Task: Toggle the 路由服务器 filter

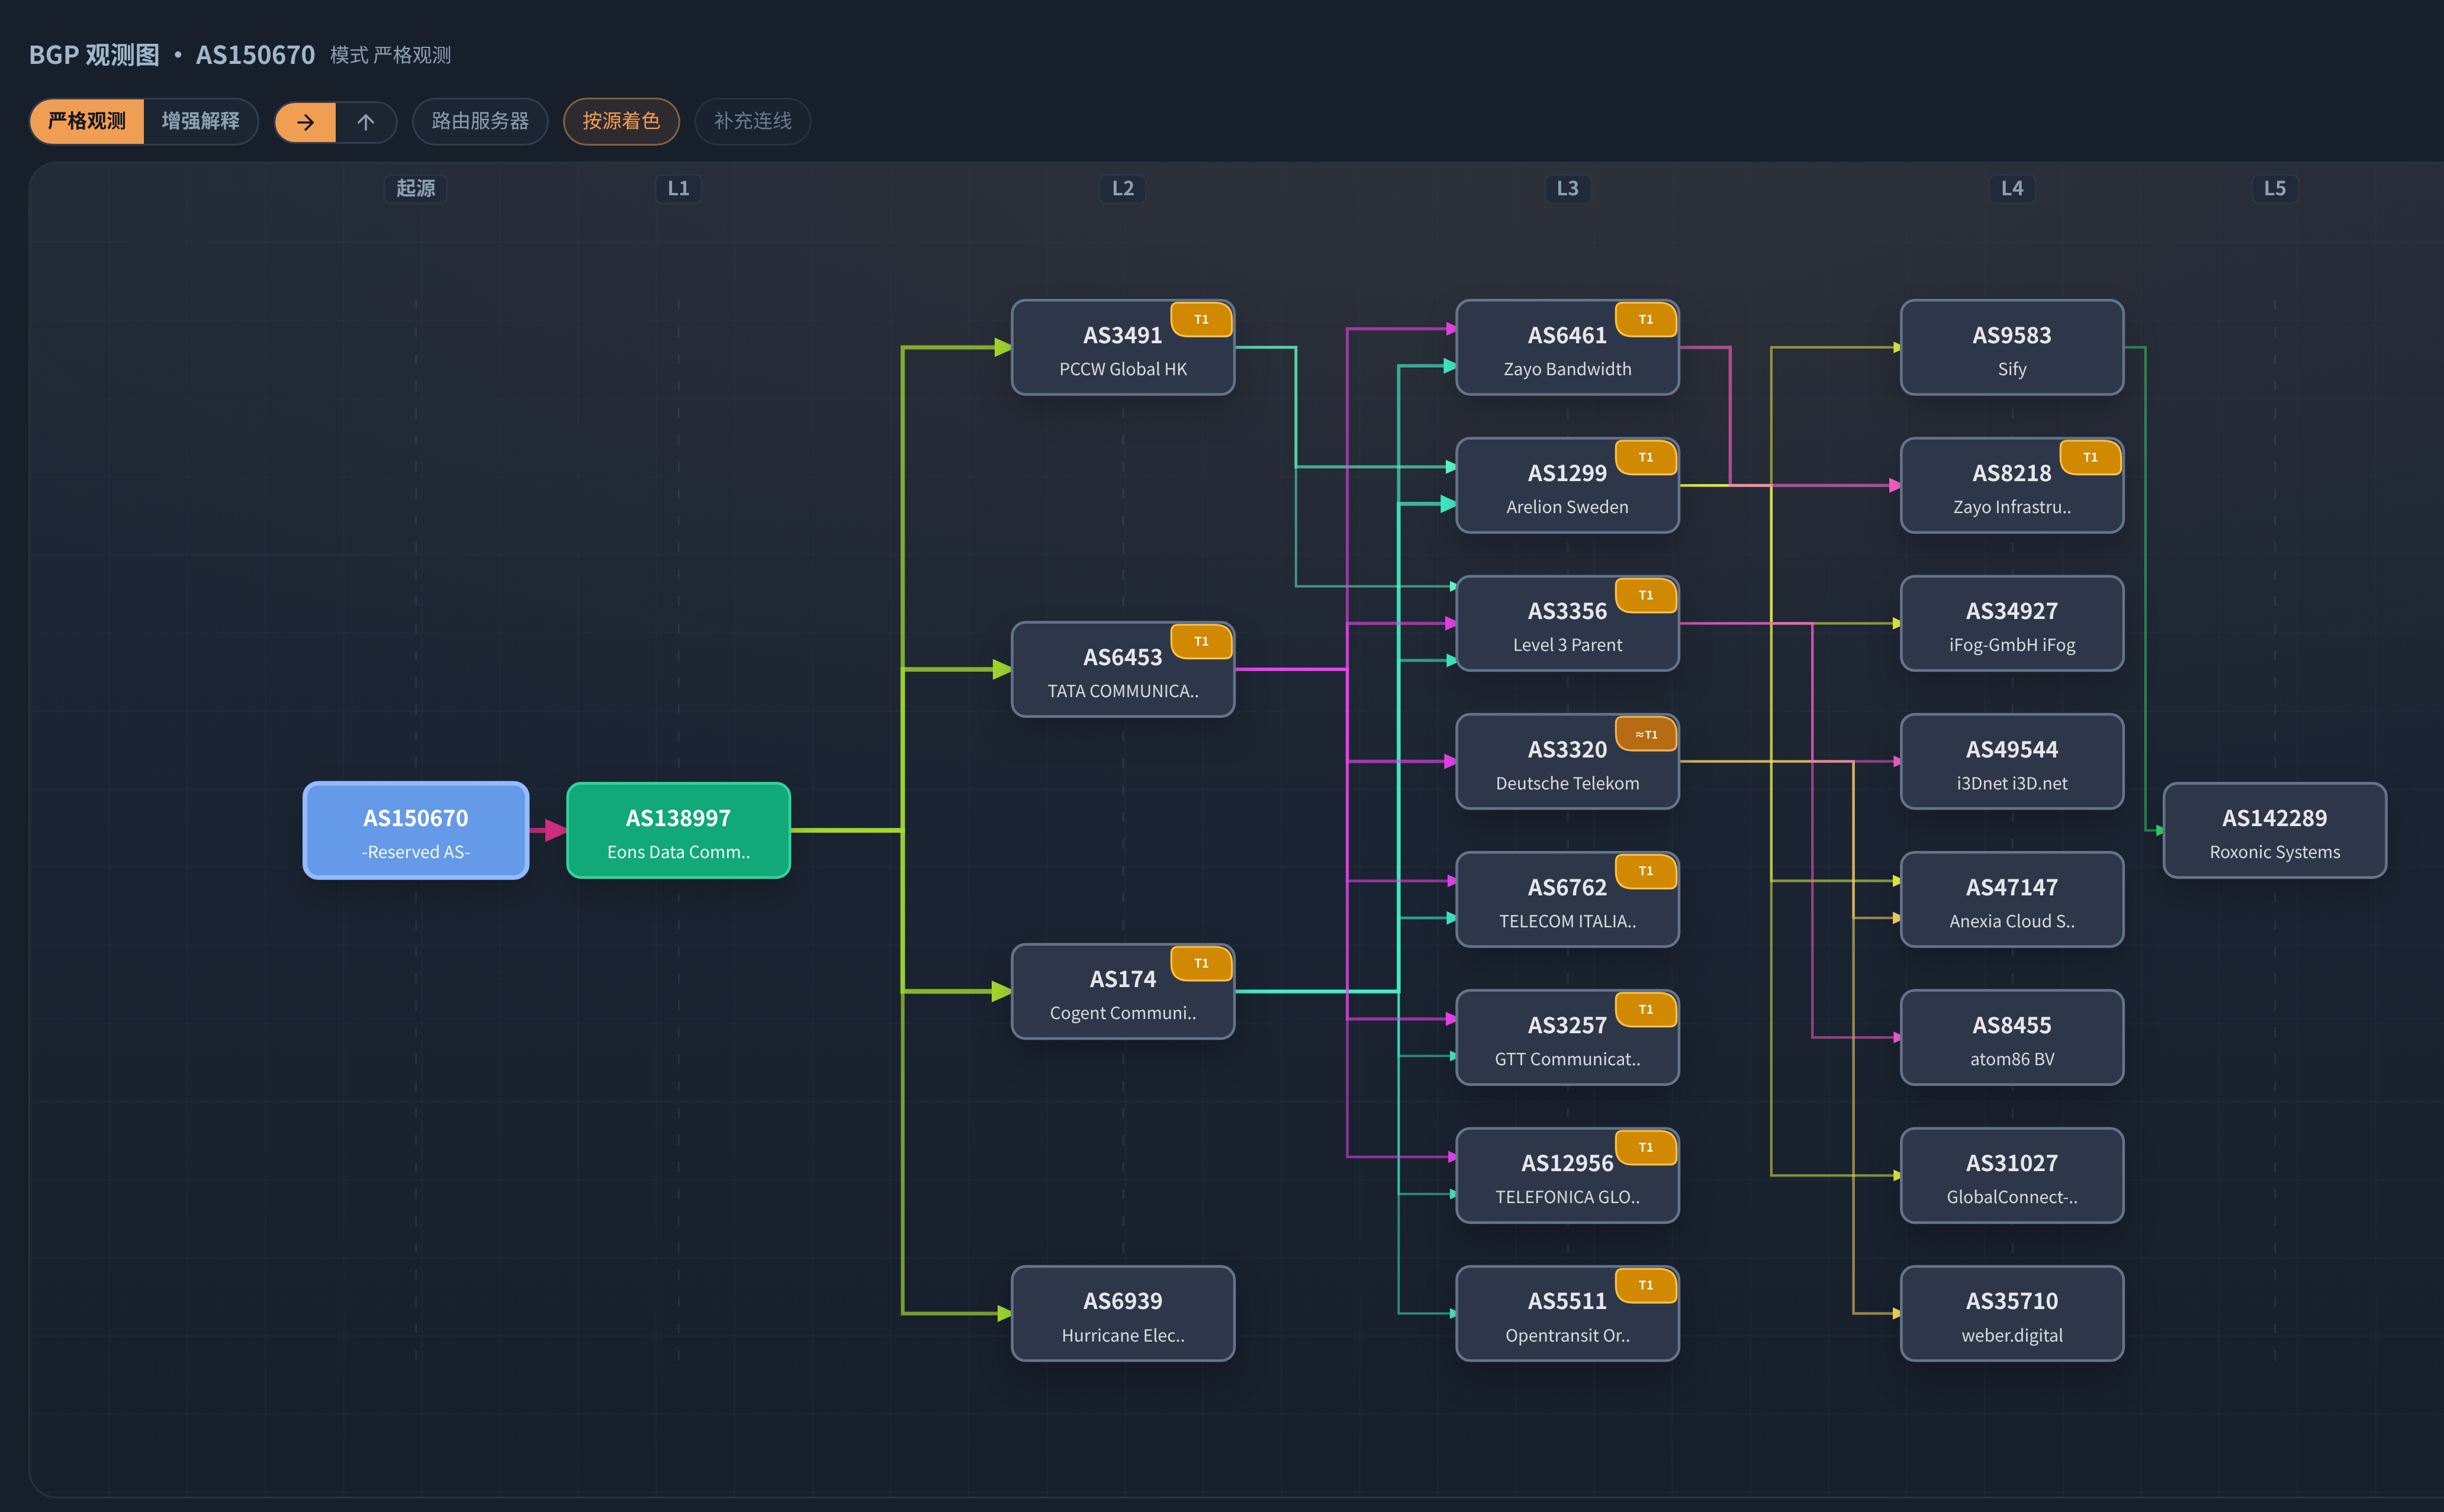Action: click(x=480, y=121)
